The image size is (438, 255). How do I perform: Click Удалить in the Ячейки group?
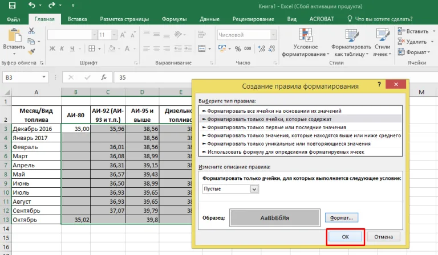pyautogui.click(x=412, y=42)
